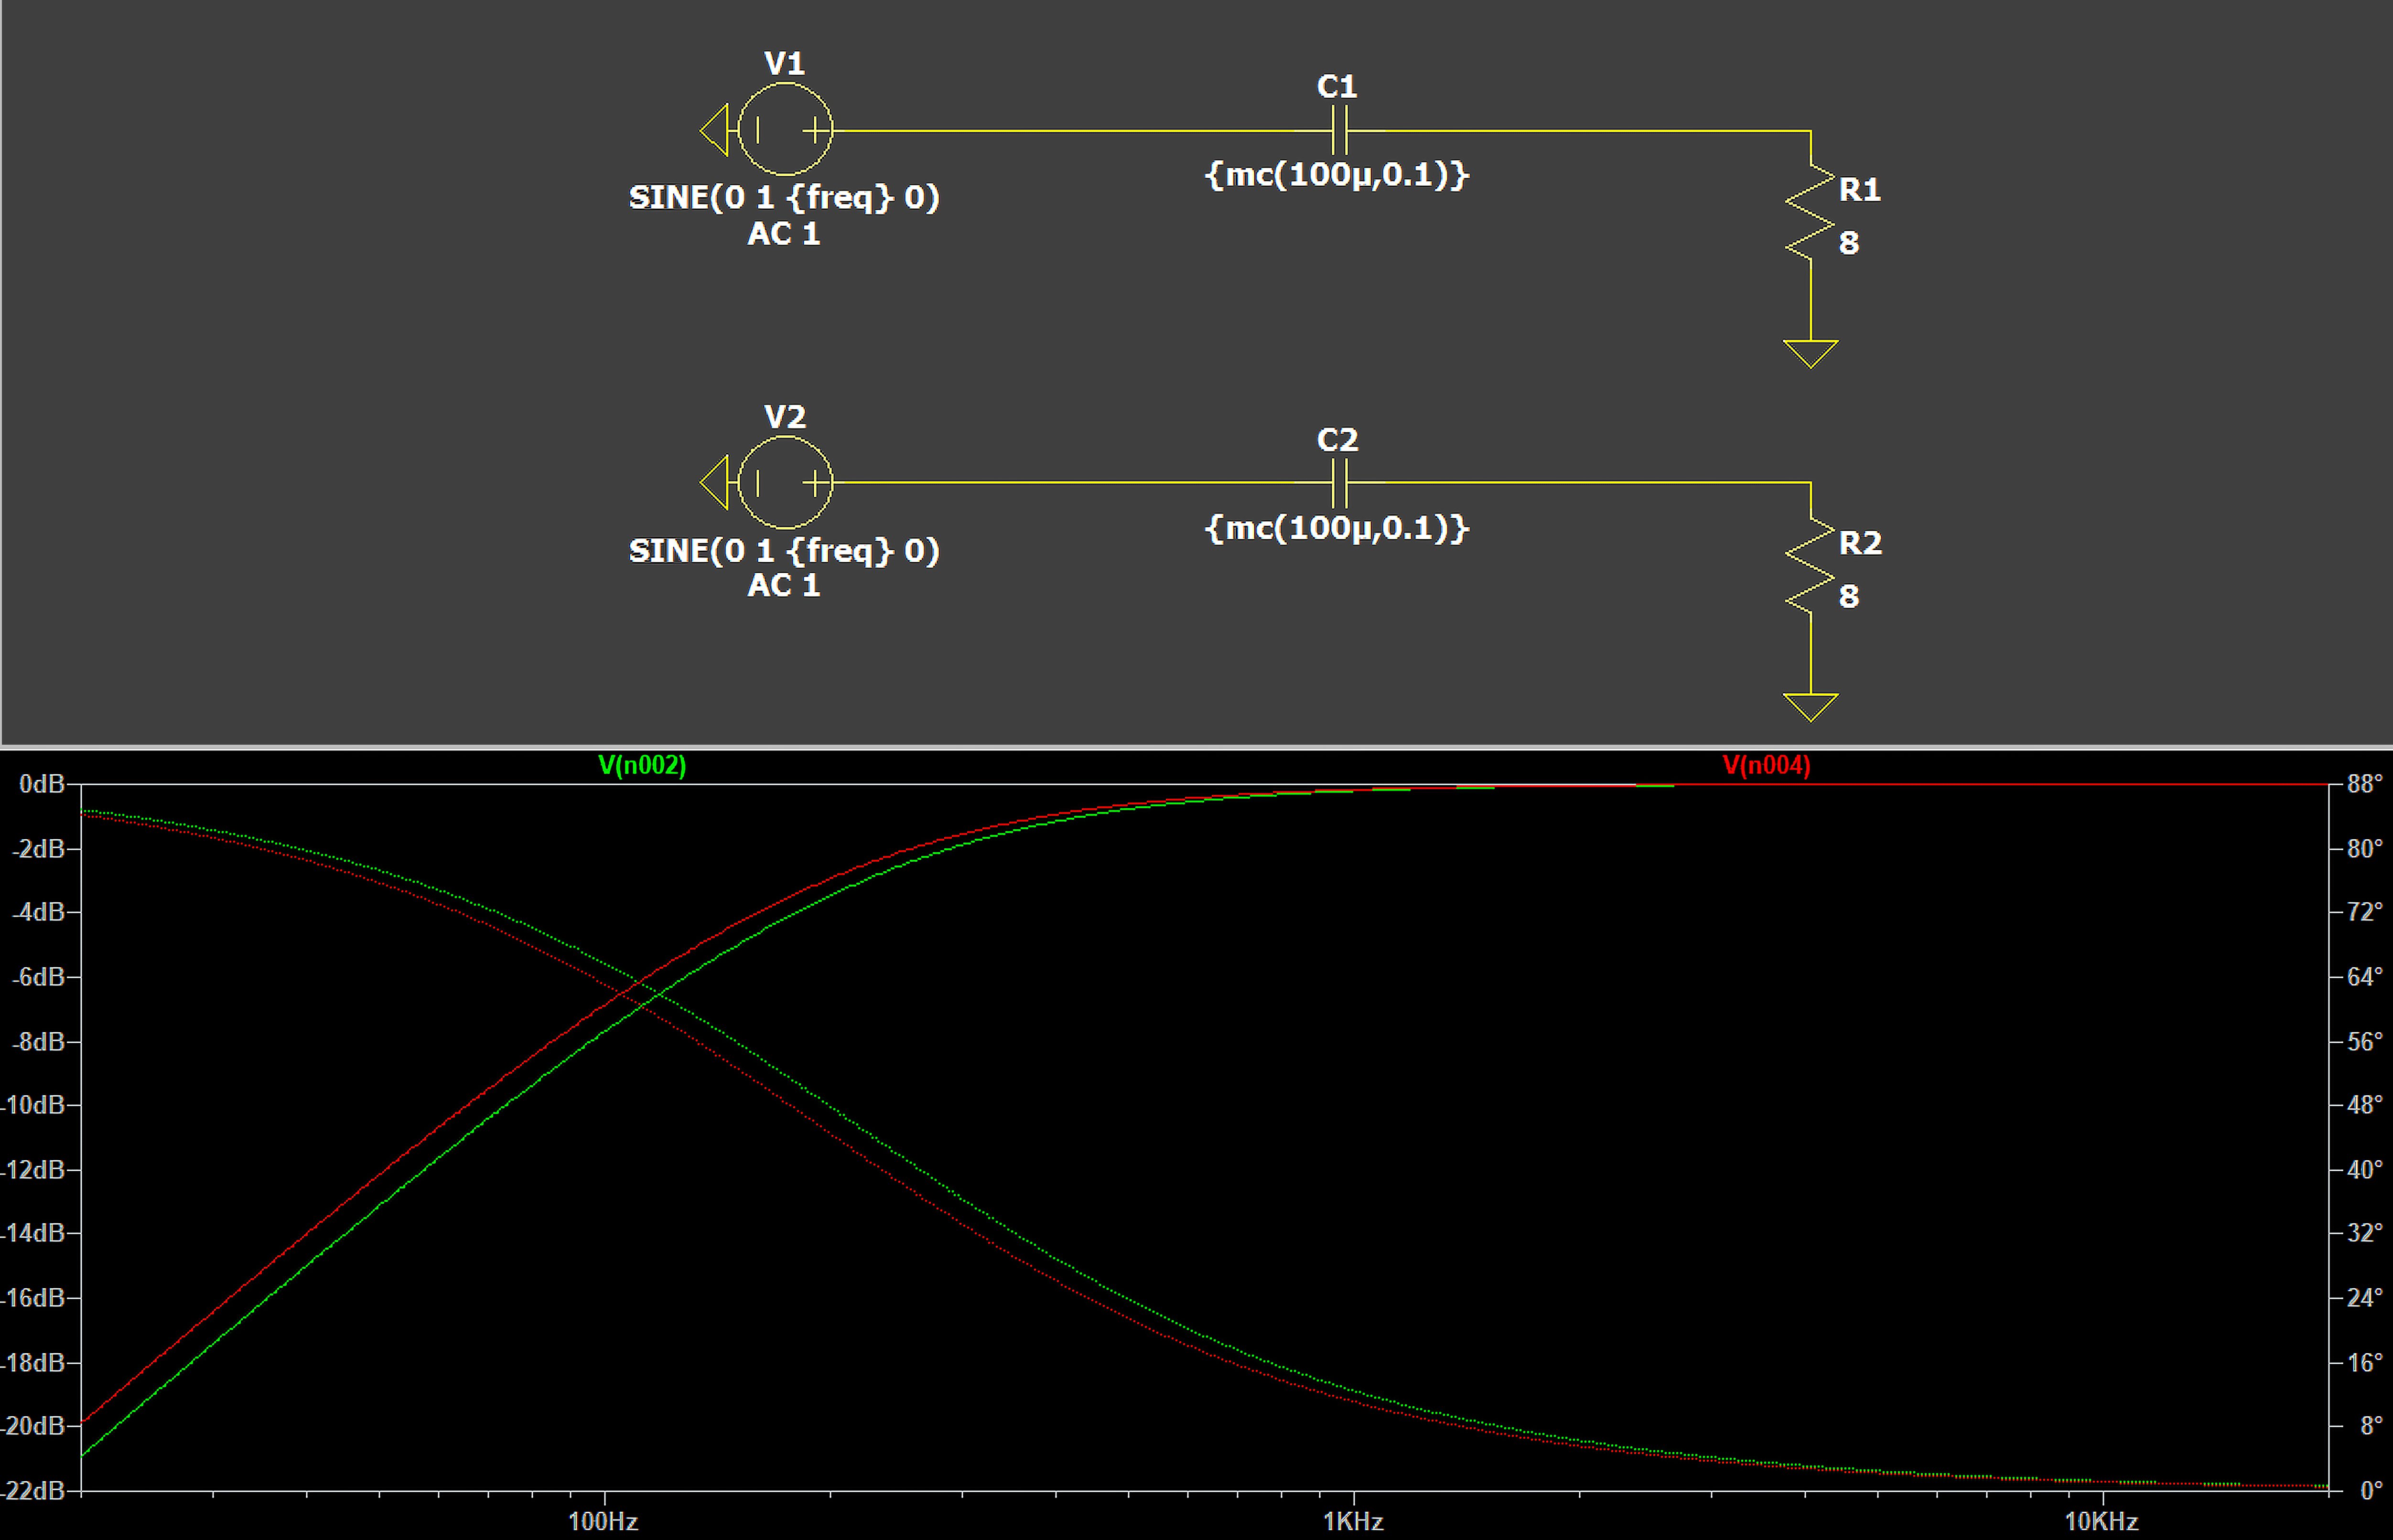Click the 10KHz frequency axis label
2393x1540 pixels.
[x=2102, y=1522]
